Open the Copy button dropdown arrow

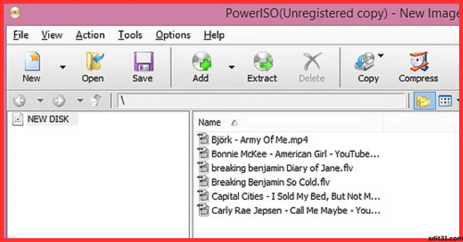pos(381,56)
